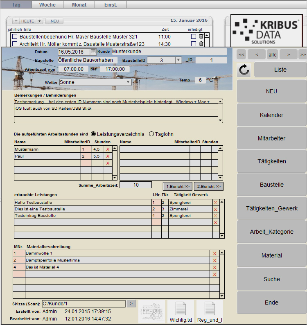
Task: Open the date picker calendar icon next to Datum
Action: click(93, 52)
